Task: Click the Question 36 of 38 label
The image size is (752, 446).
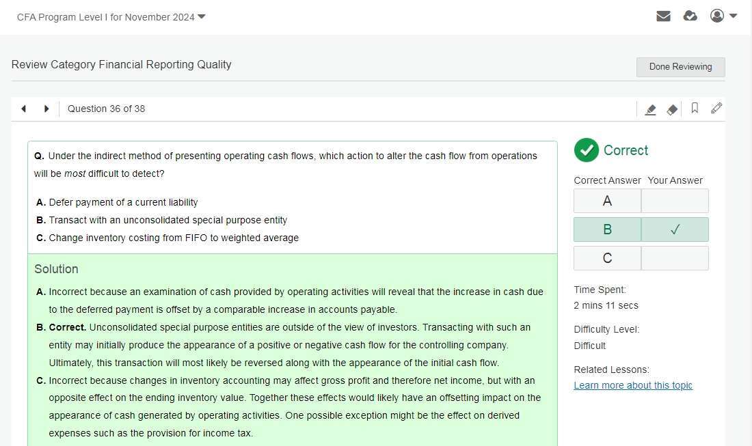Action: 106,109
